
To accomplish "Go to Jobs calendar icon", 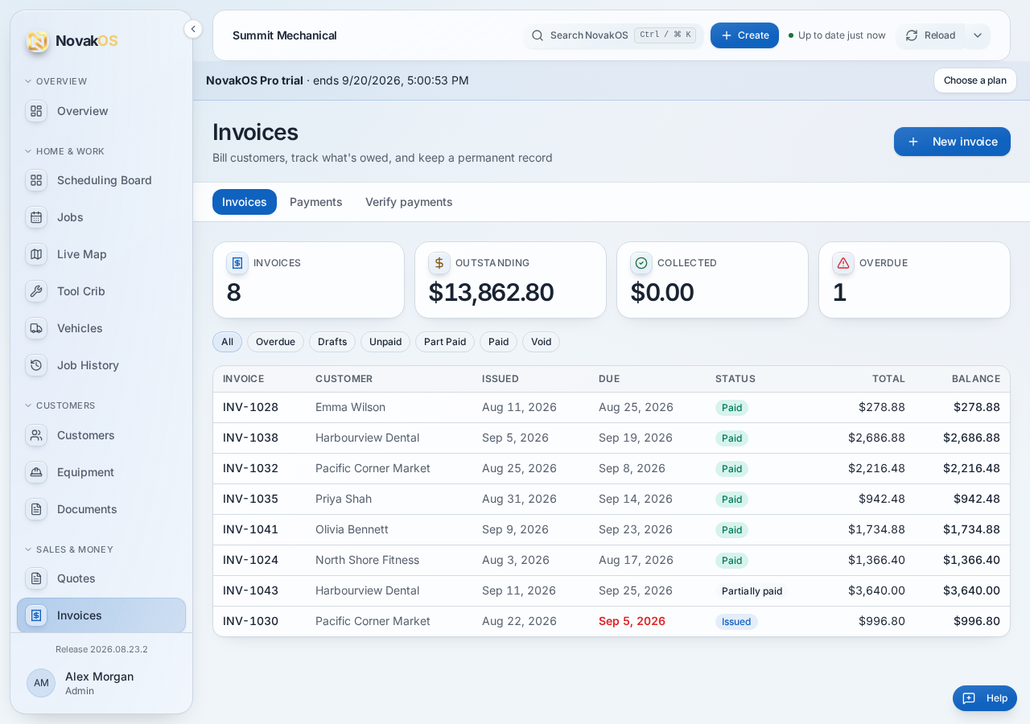I will point(36,217).
